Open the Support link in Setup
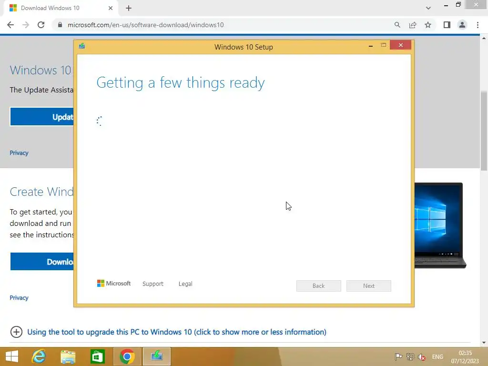 153,284
